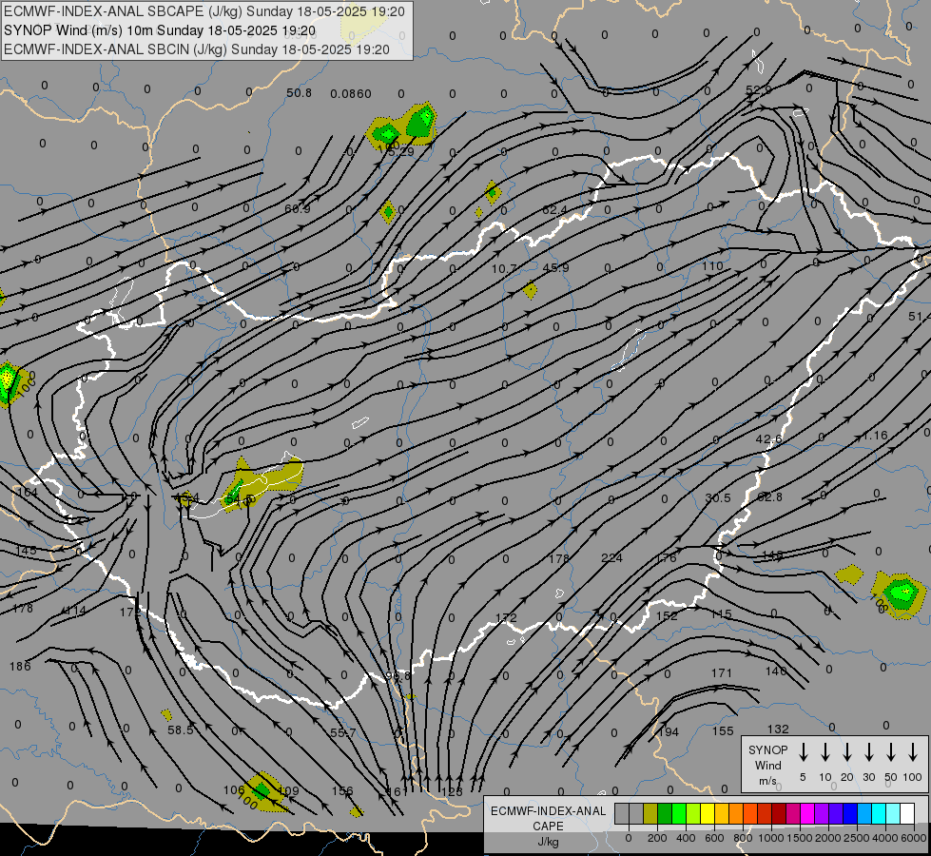Click the SYNOP label in the wind legend

click(767, 749)
